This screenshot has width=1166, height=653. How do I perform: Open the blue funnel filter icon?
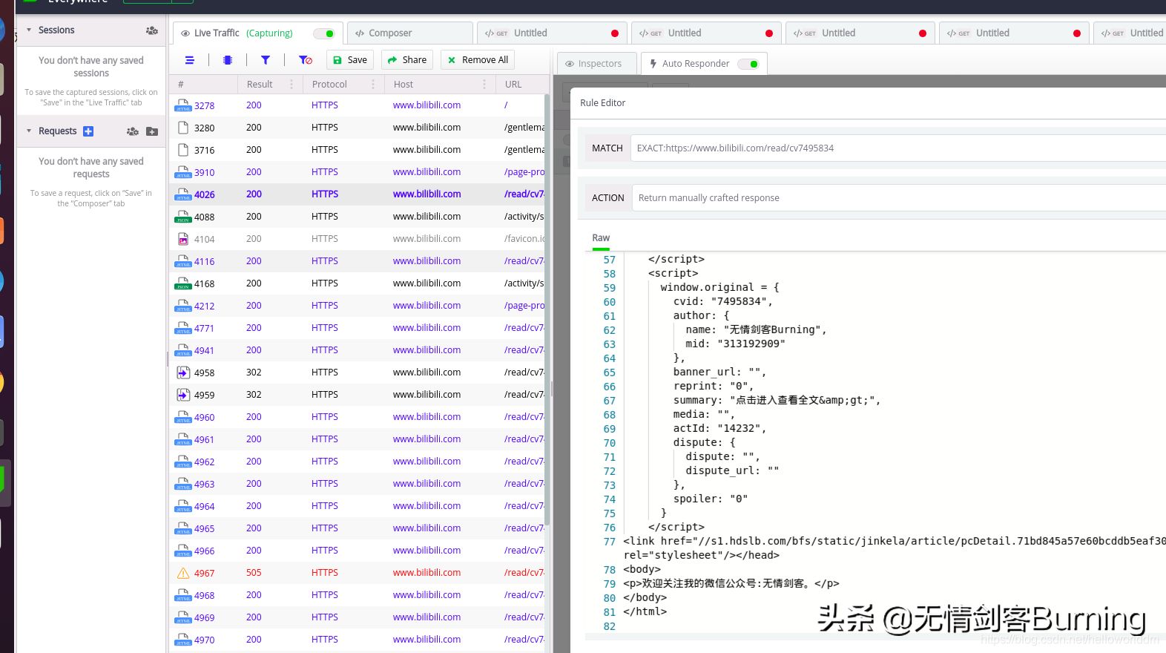[266, 60]
